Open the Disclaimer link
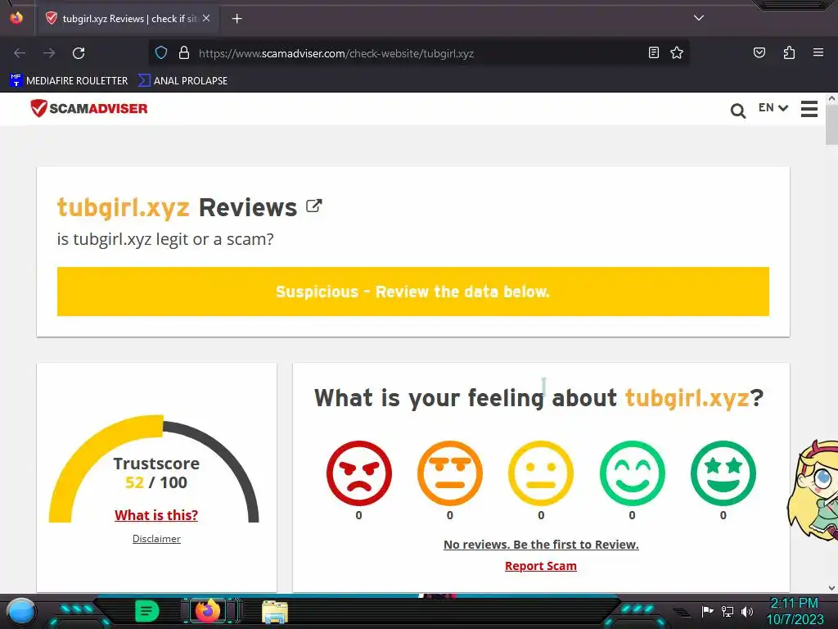 point(156,539)
